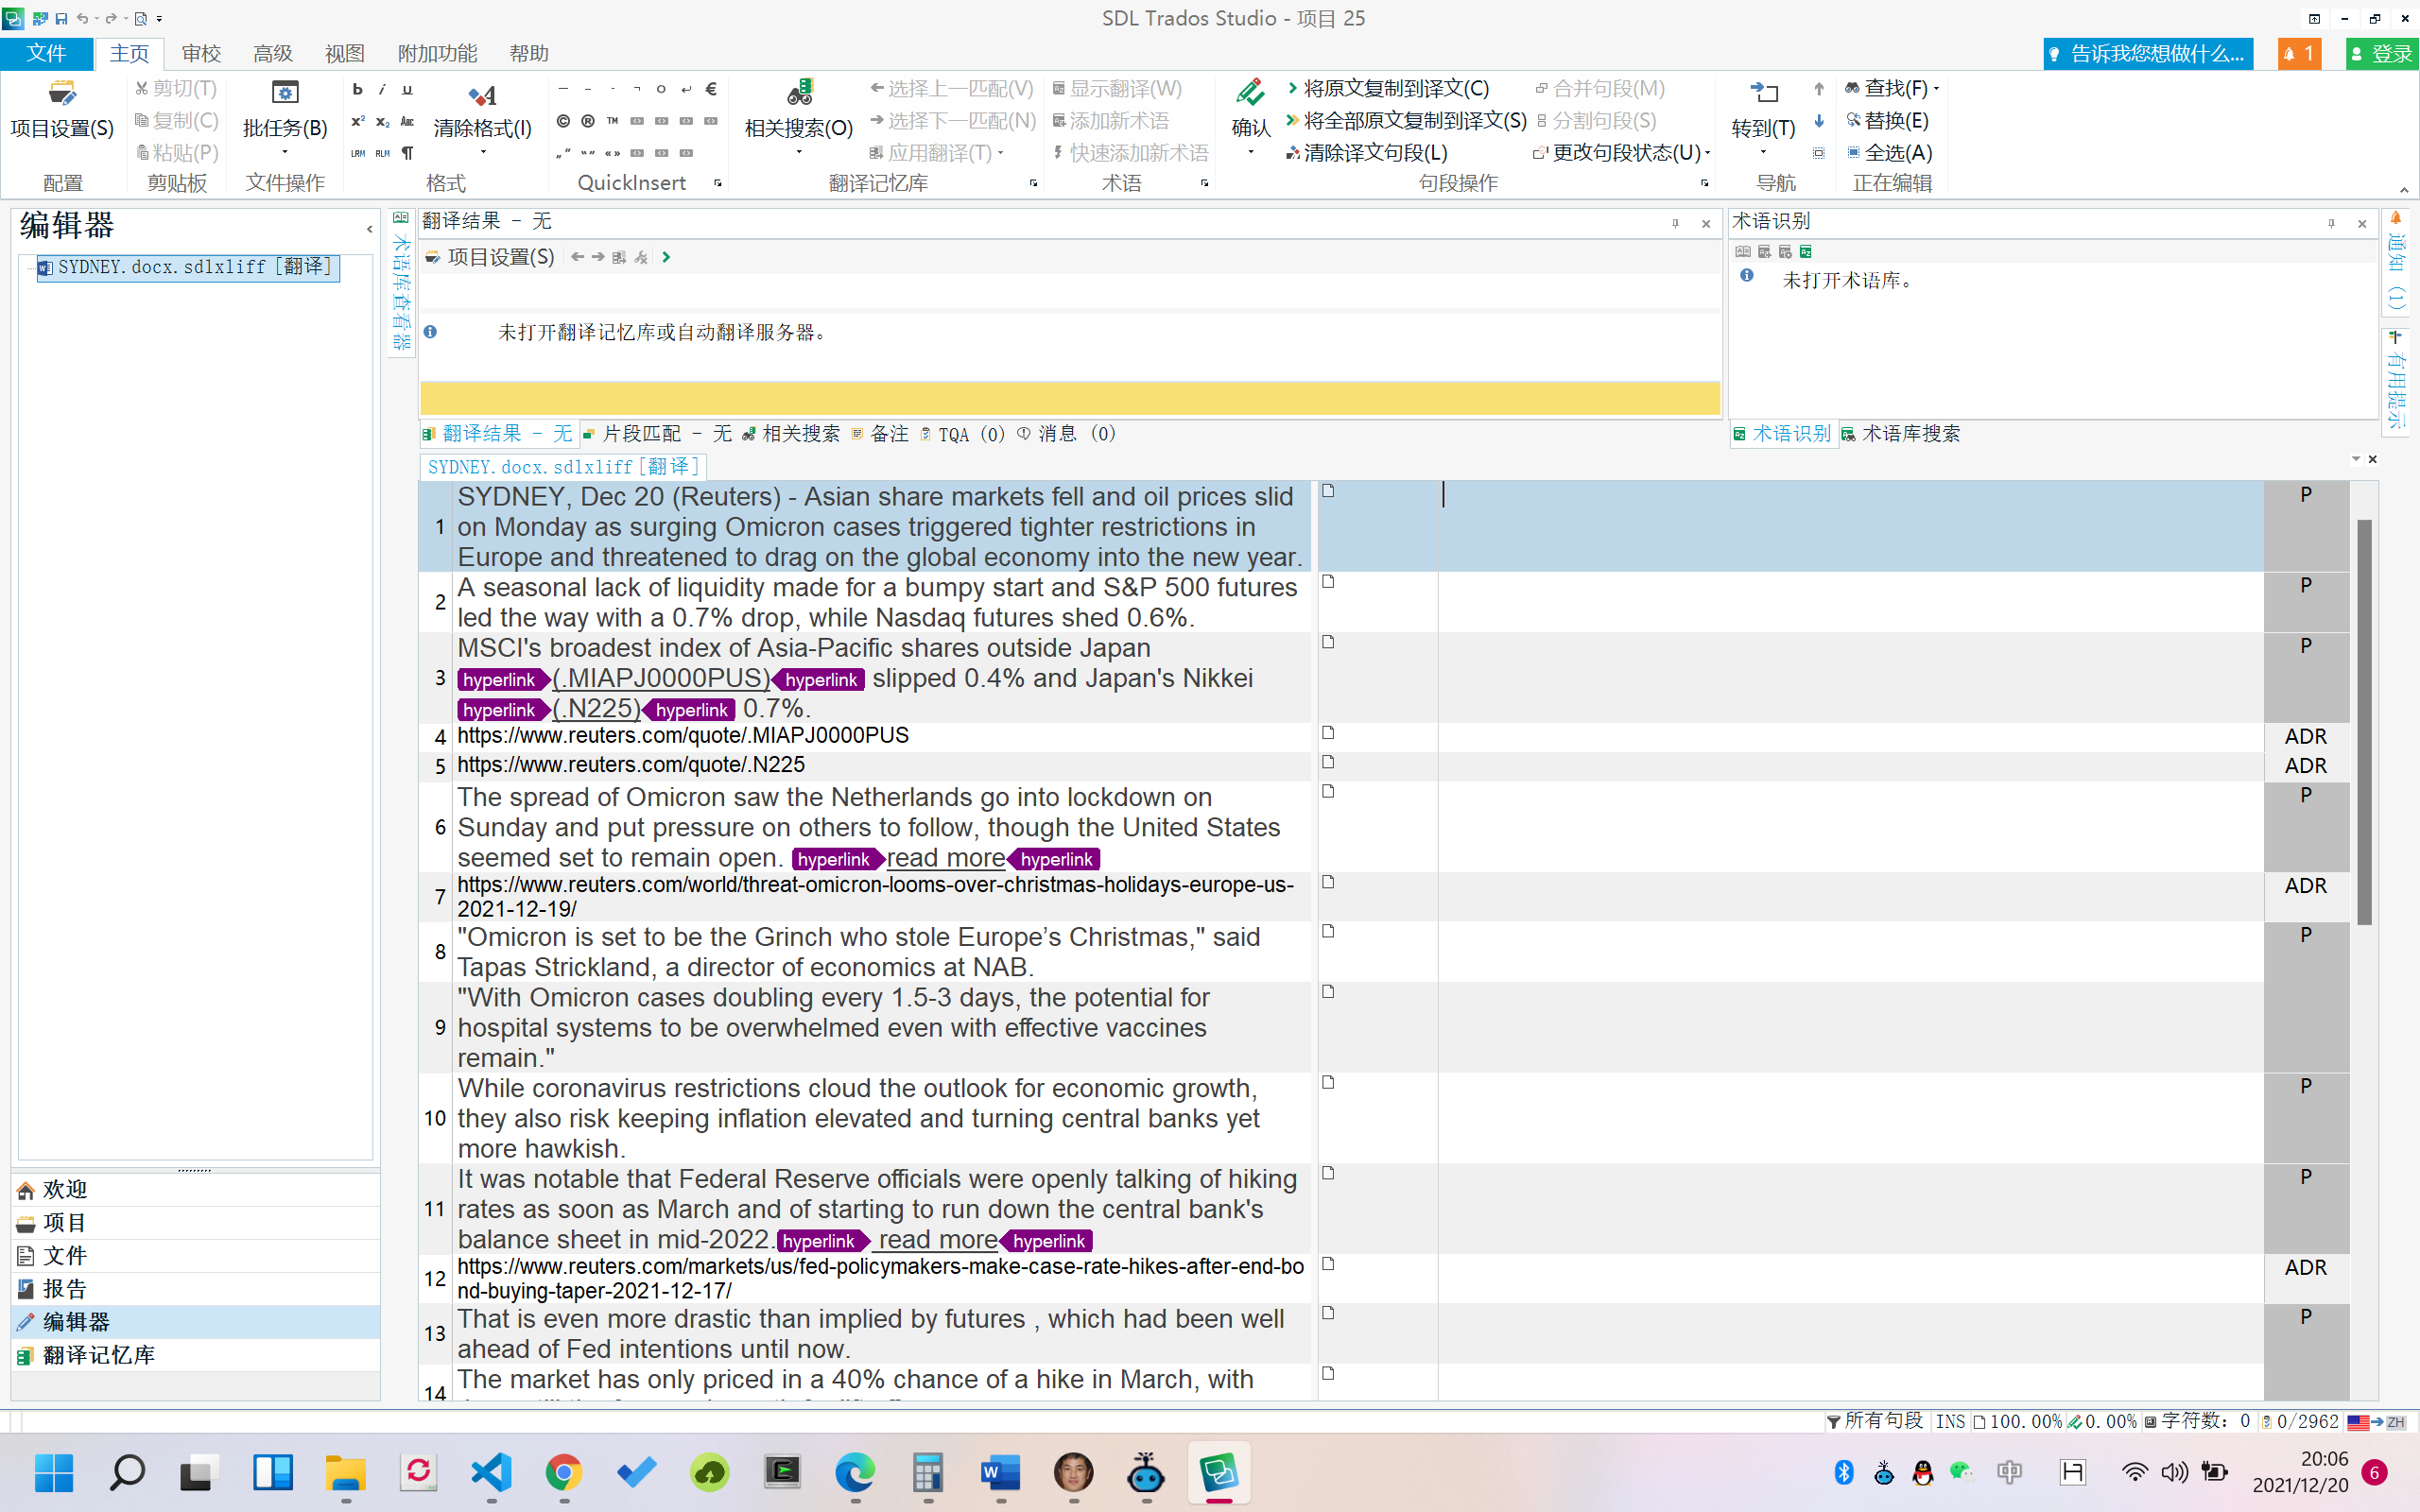Open the Find dropdown arrow
2420x1512 pixels.
click(x=1937, y=89)
